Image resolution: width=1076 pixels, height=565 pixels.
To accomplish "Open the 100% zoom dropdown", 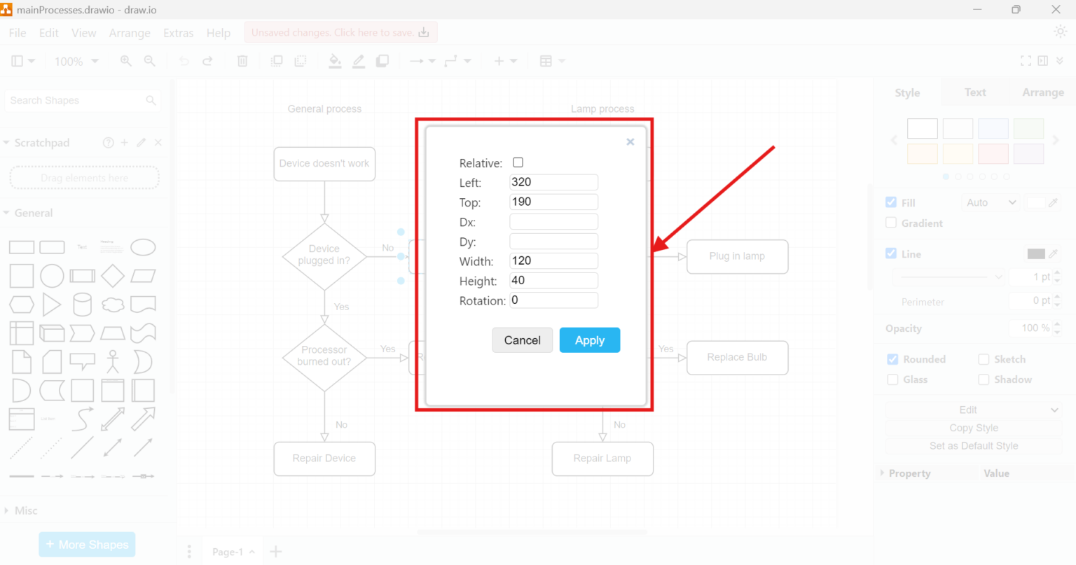I will (76, 61).
